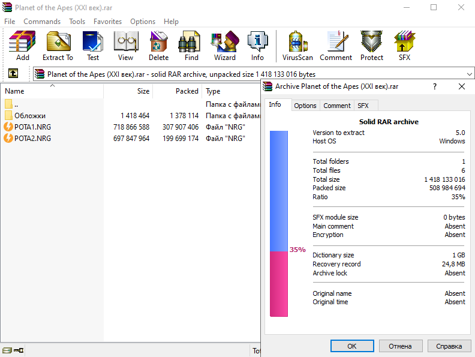Launch the Wizard tool
Viewport: 475px width, 357px height.
[225, 46]
